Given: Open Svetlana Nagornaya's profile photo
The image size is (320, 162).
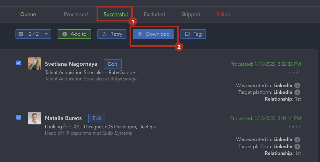Looking at the screenshot, I should pyautogui.click(x=35, y=64).
